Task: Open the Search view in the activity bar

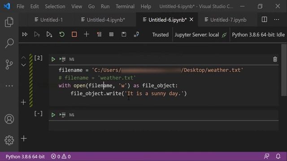Action: click(x=9, y=43)
